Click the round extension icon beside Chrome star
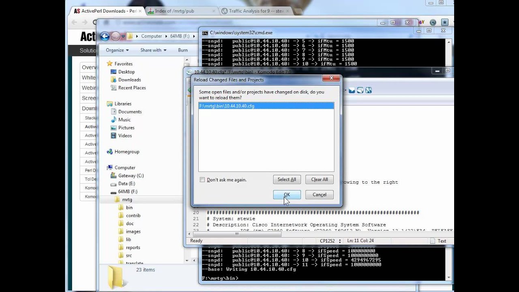This screenshot has height=292, width=519. (x=433, y=22)
